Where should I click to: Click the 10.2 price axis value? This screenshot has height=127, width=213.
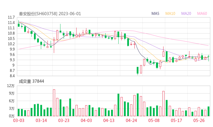(11, 44)
